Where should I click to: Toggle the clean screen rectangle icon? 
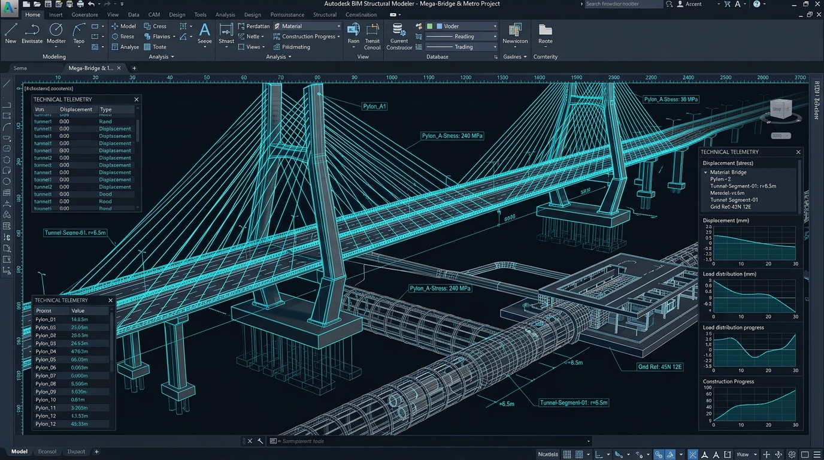pos(805,455)
